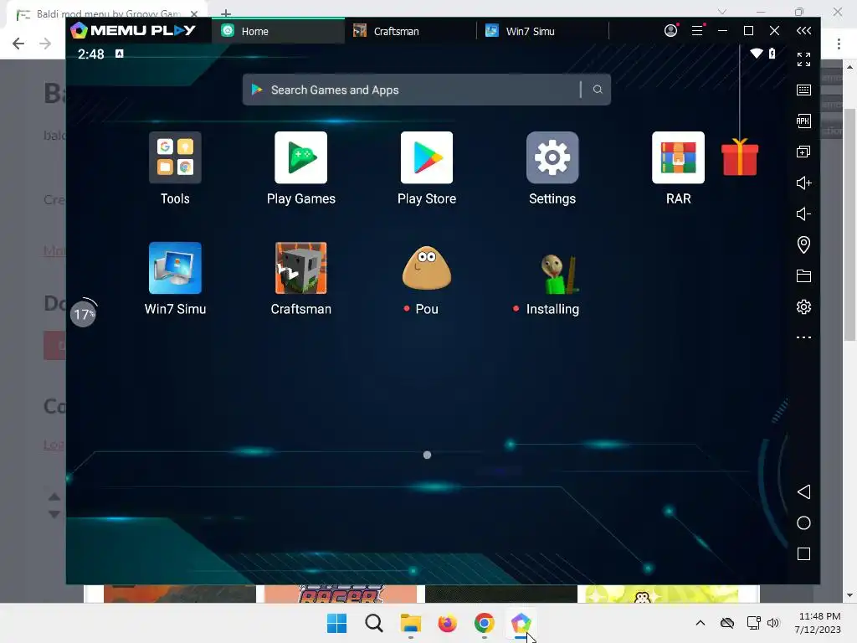857x643 pixels.
Task: Open Firefox from the taskbar
Action: click(447, 623)
